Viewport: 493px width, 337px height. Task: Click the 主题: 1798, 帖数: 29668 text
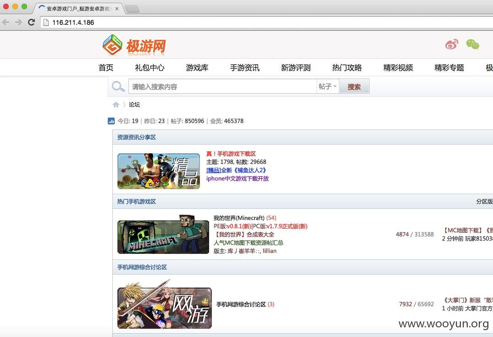(236, 162)
